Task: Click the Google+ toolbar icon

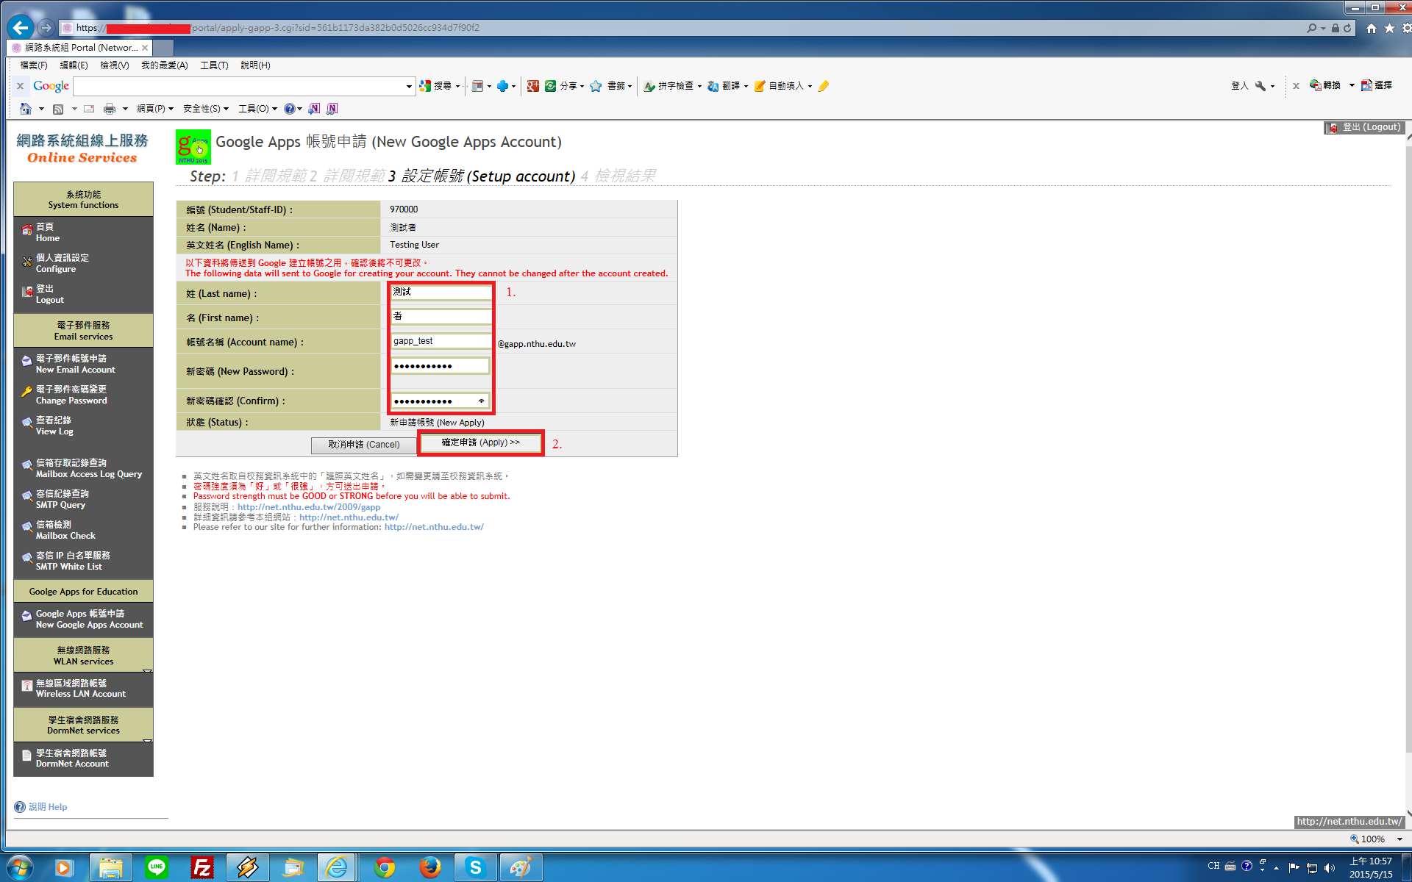Action: pyautogui.click(x=533, y=86)
